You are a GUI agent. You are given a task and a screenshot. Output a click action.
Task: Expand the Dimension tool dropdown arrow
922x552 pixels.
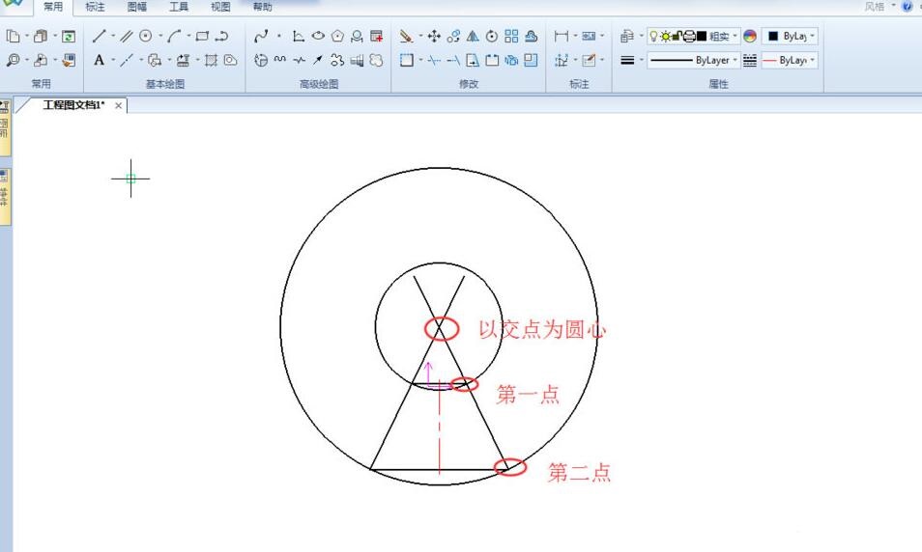[x=574, y=36]
